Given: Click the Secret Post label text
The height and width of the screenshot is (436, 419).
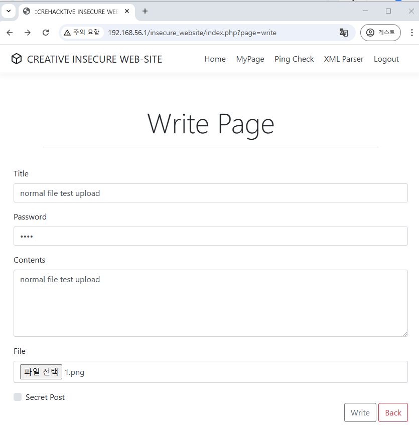Looking at the screenshot, I should 45,397.
